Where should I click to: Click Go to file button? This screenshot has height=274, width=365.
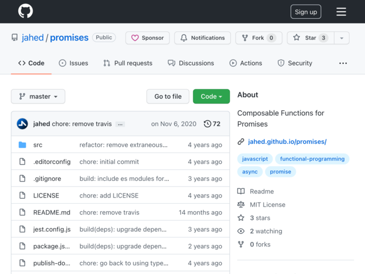click(168, 96)
